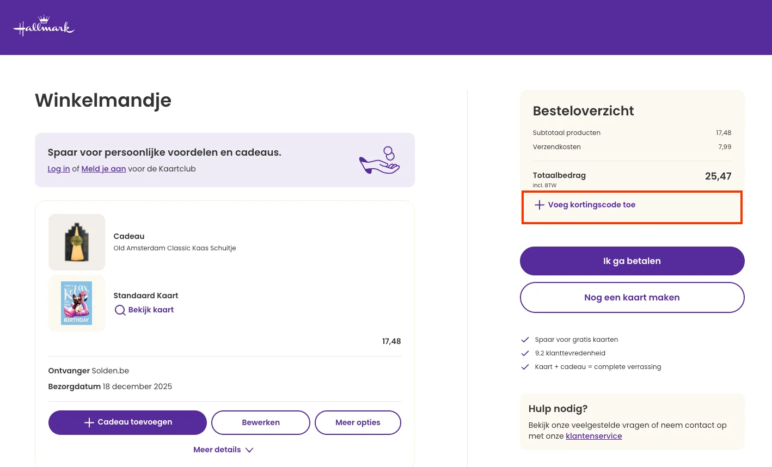
Task: Open the klantenservice link
Action: (x=593, y=436)
